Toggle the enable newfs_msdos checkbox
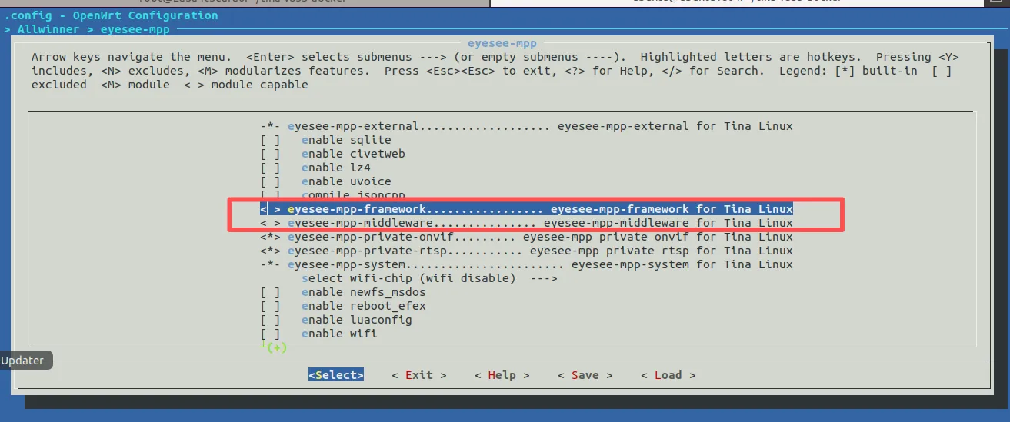Image resolution: width=1010 pixels, height=422 pixels. (270, 292)
